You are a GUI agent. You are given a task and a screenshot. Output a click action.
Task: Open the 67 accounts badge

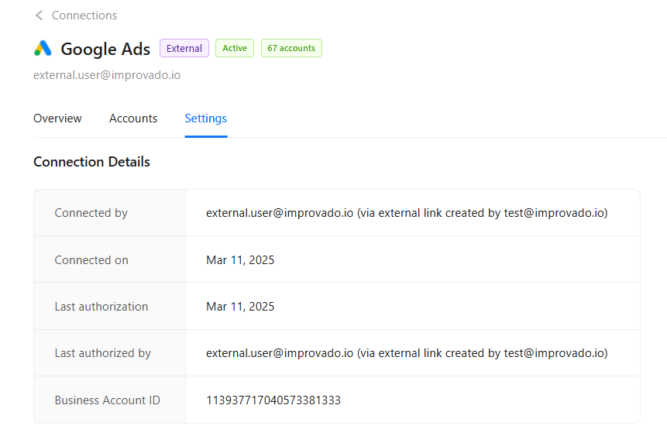[x=291, y=48]
